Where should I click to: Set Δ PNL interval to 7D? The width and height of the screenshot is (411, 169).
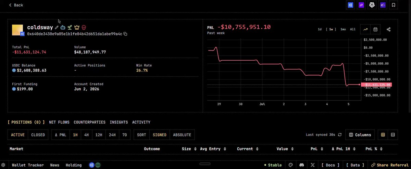125,135
